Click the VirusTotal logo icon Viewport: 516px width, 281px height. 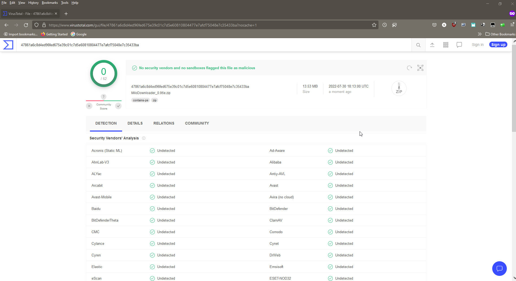click(x=8, y=45)
